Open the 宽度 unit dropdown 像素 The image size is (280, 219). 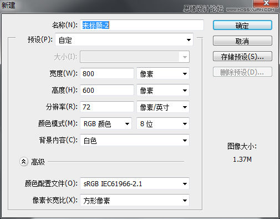point(163,73)
